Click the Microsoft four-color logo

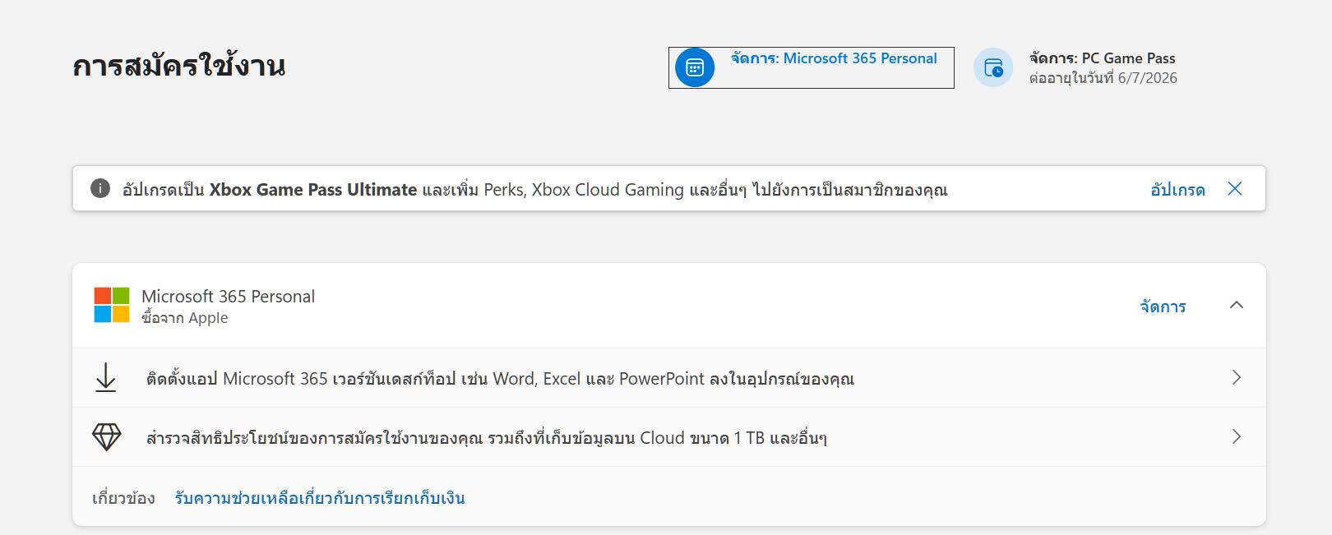pos(112,305)
